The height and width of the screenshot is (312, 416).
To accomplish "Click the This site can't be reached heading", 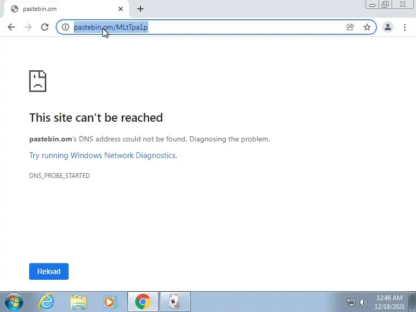I will [x=96, y=118].
